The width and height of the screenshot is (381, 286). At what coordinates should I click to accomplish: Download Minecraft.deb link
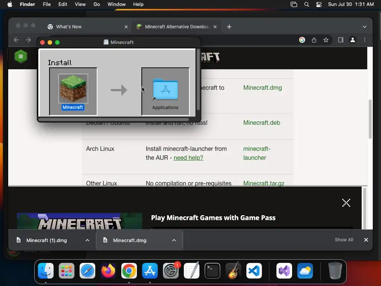pyautogui.click(x=262, y=123)
